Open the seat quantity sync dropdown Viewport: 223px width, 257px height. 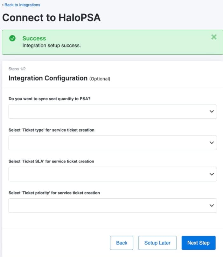click(x=112, y=111)
